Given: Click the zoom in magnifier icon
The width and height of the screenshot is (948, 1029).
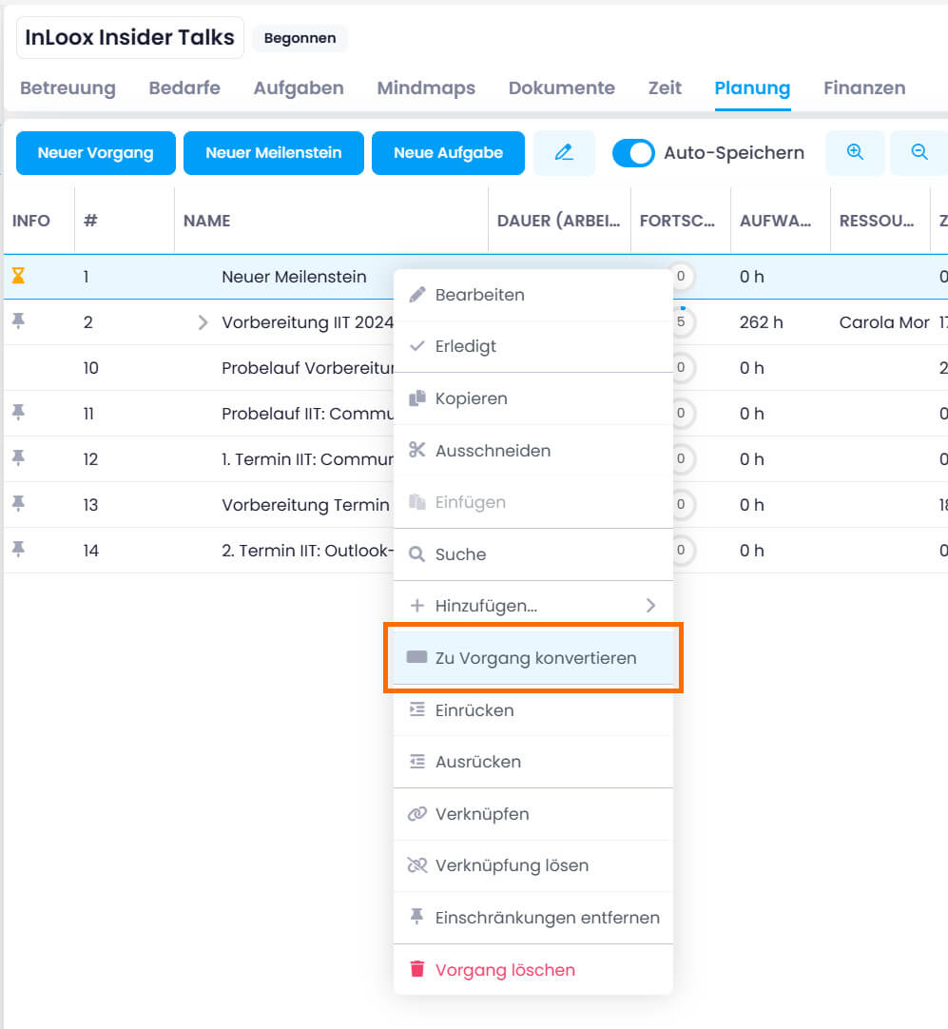Looking at the screenshot, I should (855, 153).
